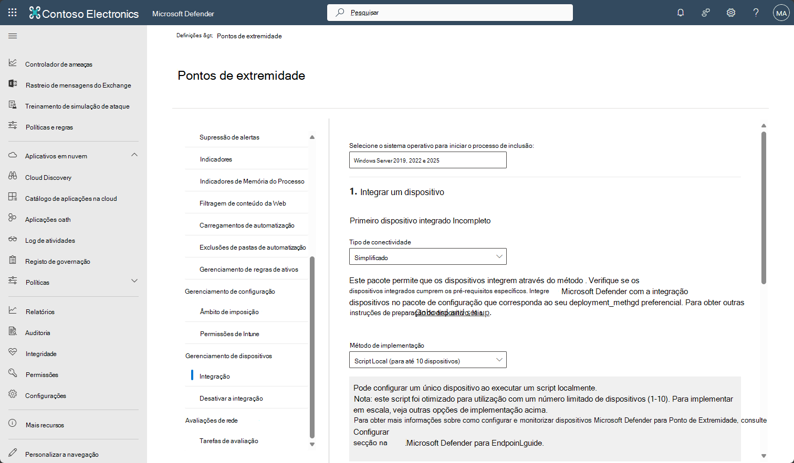Open Treinamento de simulação de ataque
The image size is (794, 463).
77,105
